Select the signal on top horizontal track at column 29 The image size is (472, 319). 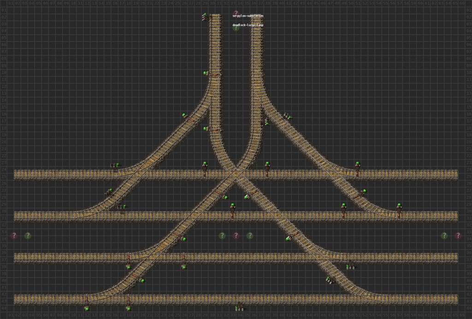(205, 168)
